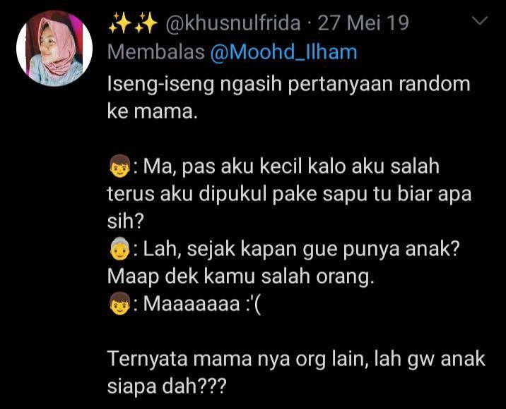
Task: Click the line "Iseng-iseng ngasih pertanyaan random"
Action: point(288,85)
